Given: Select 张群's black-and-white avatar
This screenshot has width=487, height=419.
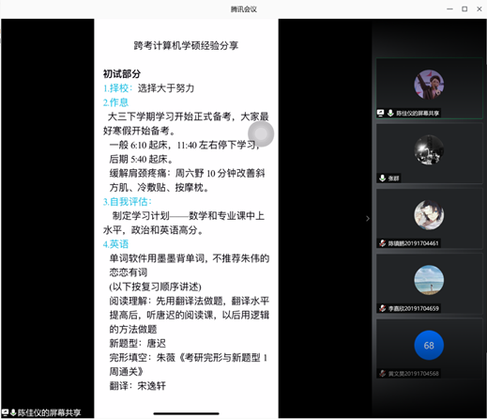Looking at the screenshot, I should click(x=429, y=149).
